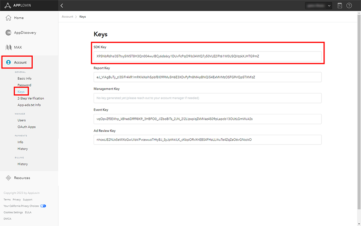Click the SDK Key label
The image size is (361, 226).
coord(100,47)
